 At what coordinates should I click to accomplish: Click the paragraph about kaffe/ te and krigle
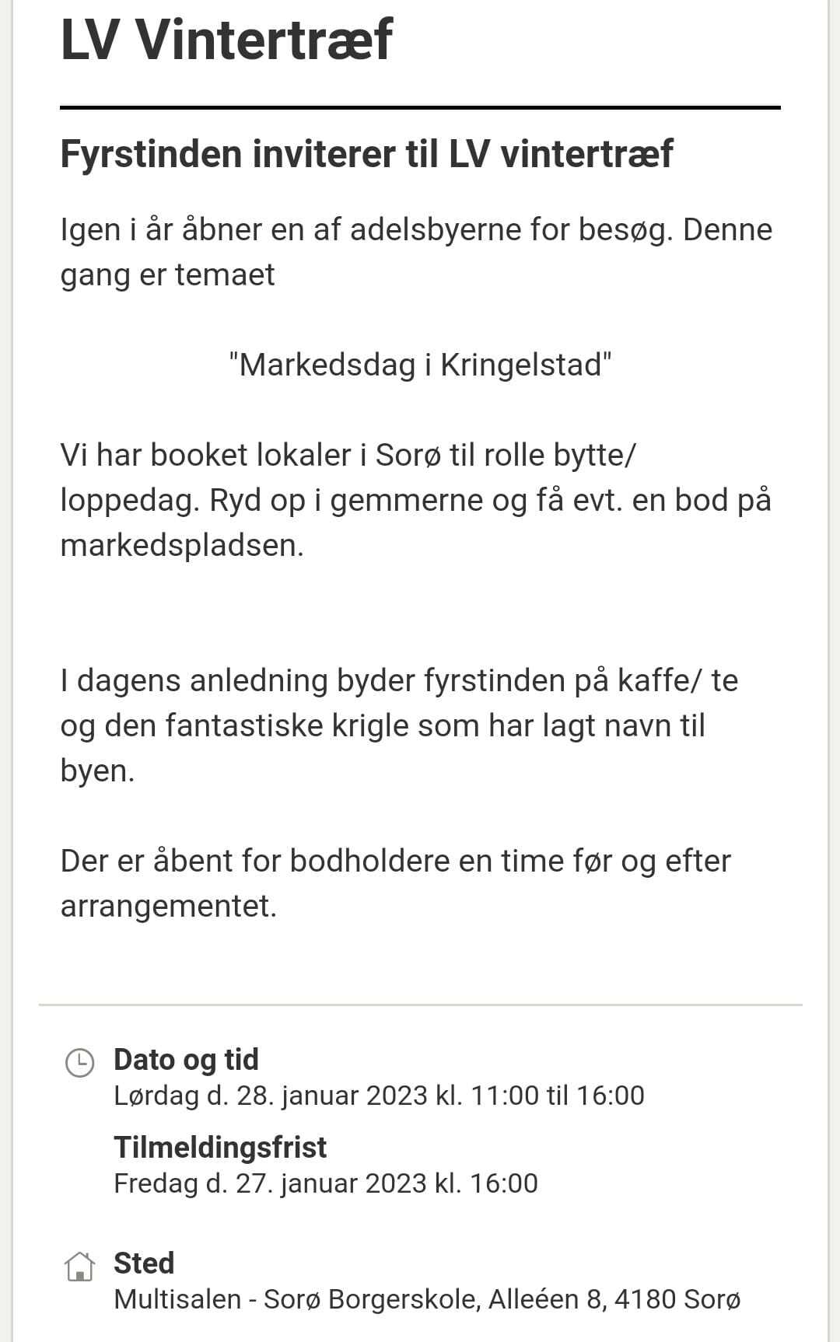click(399, 725)
